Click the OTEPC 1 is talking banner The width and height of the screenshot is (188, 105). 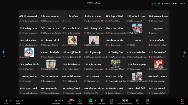pos(94,3)
